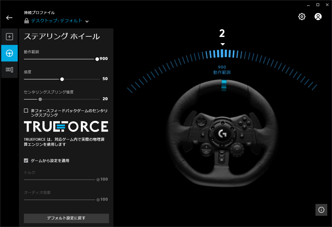The width and height of the screenshot is (332, 227).
Task: Click the トルク slider handle
Action: 98,180
